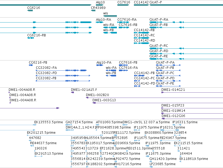Viewport: 223px width, 168px height.
Task: Select the DME1-015P23 clone label
Action: (x=173, y=105)
